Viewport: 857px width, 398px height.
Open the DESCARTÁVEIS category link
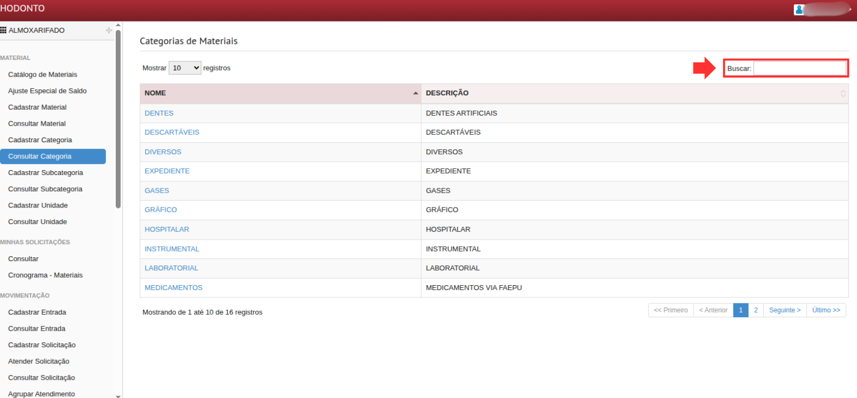[172, 132]
